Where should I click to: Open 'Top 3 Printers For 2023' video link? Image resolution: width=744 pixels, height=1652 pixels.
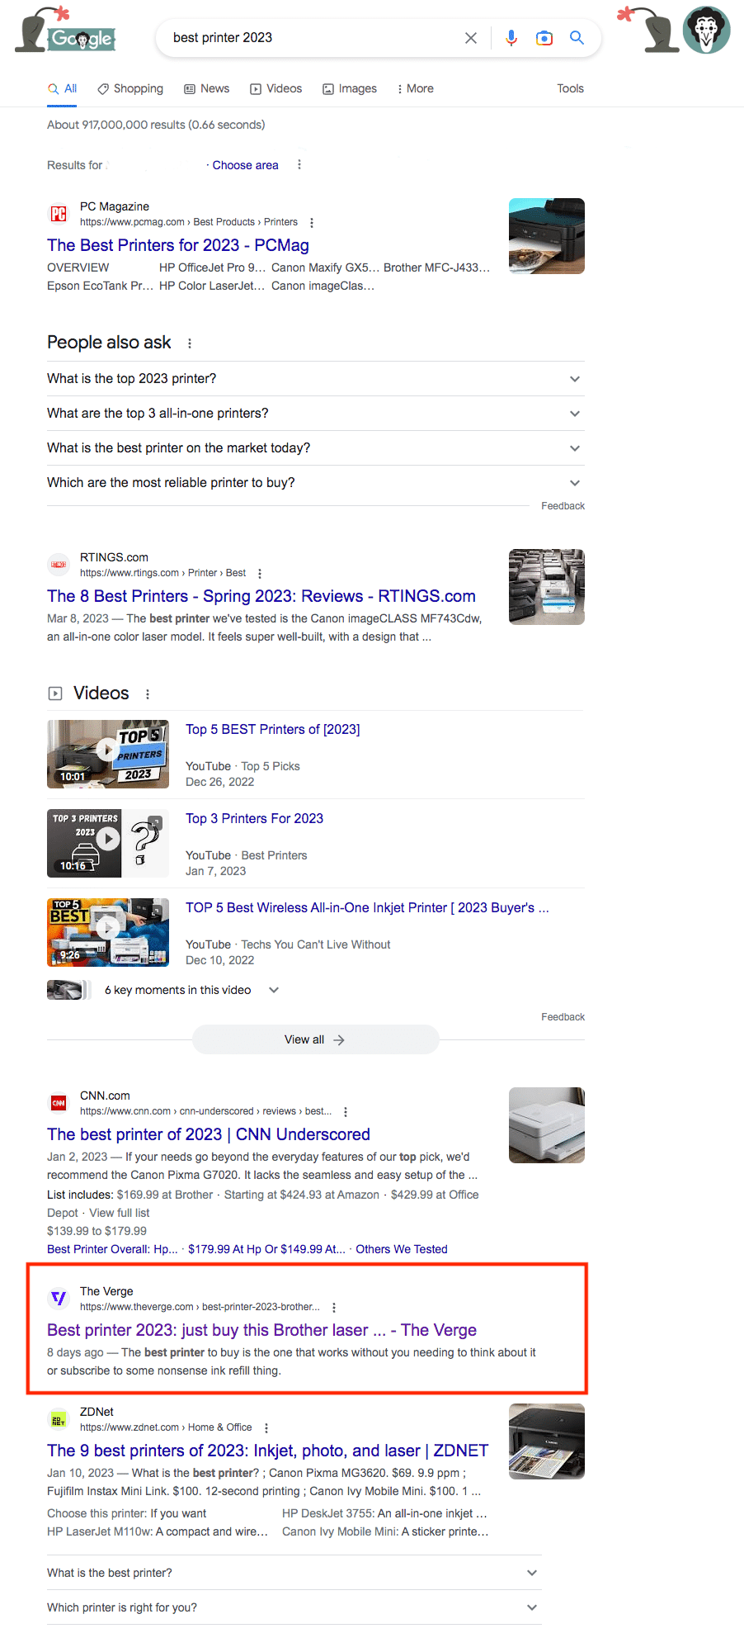(254, 819)
